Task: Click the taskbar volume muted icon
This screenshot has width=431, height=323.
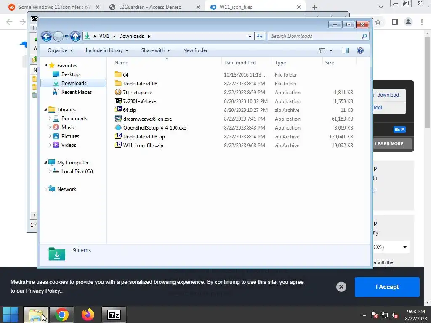Action: (395, 315)
